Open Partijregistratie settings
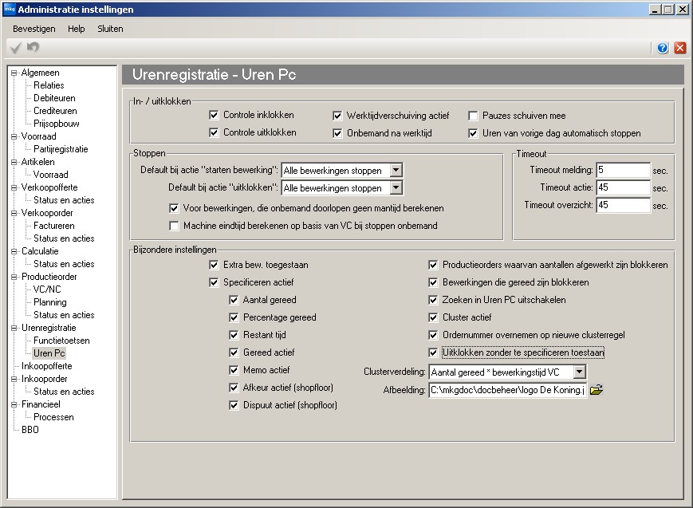This screenshot has height=508, width=693. [61, 149]
